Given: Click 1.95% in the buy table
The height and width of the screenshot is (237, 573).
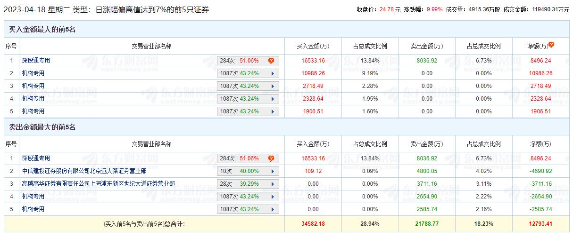Looking at the screenshot, I should click(x=370, y=99).
